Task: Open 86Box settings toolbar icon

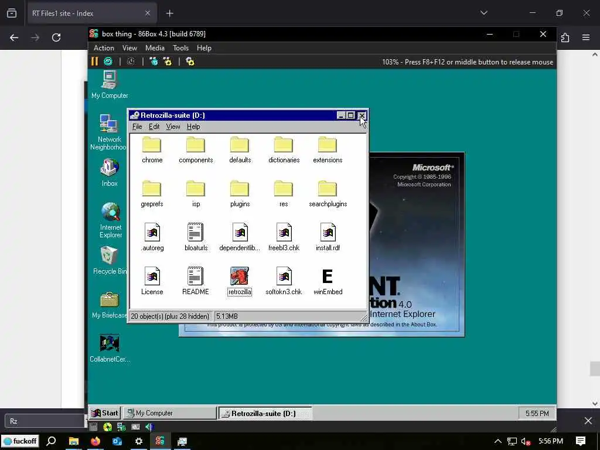Action: coord(190,61)
